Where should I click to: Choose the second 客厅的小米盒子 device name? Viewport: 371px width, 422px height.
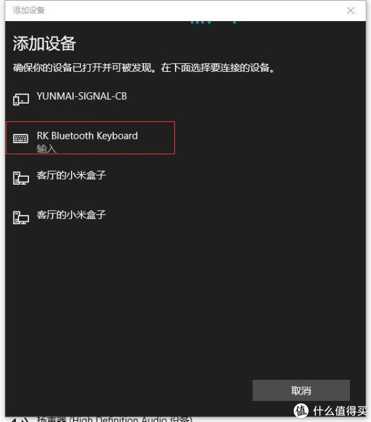point(71,215)
